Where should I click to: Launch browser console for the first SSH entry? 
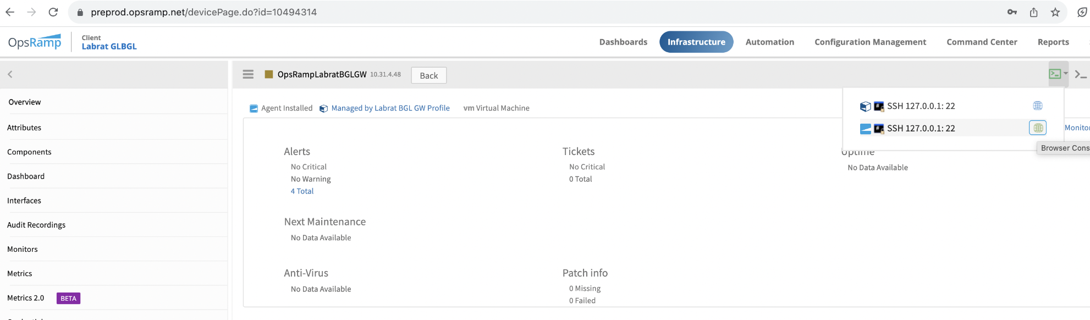(1038, 106)
